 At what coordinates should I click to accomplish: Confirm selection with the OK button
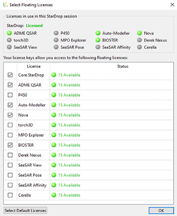click(x=161, y=211)
